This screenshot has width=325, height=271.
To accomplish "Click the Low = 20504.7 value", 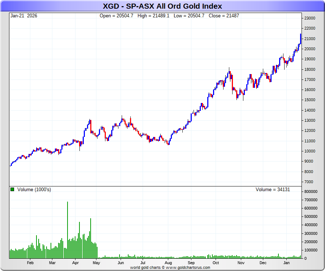I will pyautogui.click(x=189, y=16).
